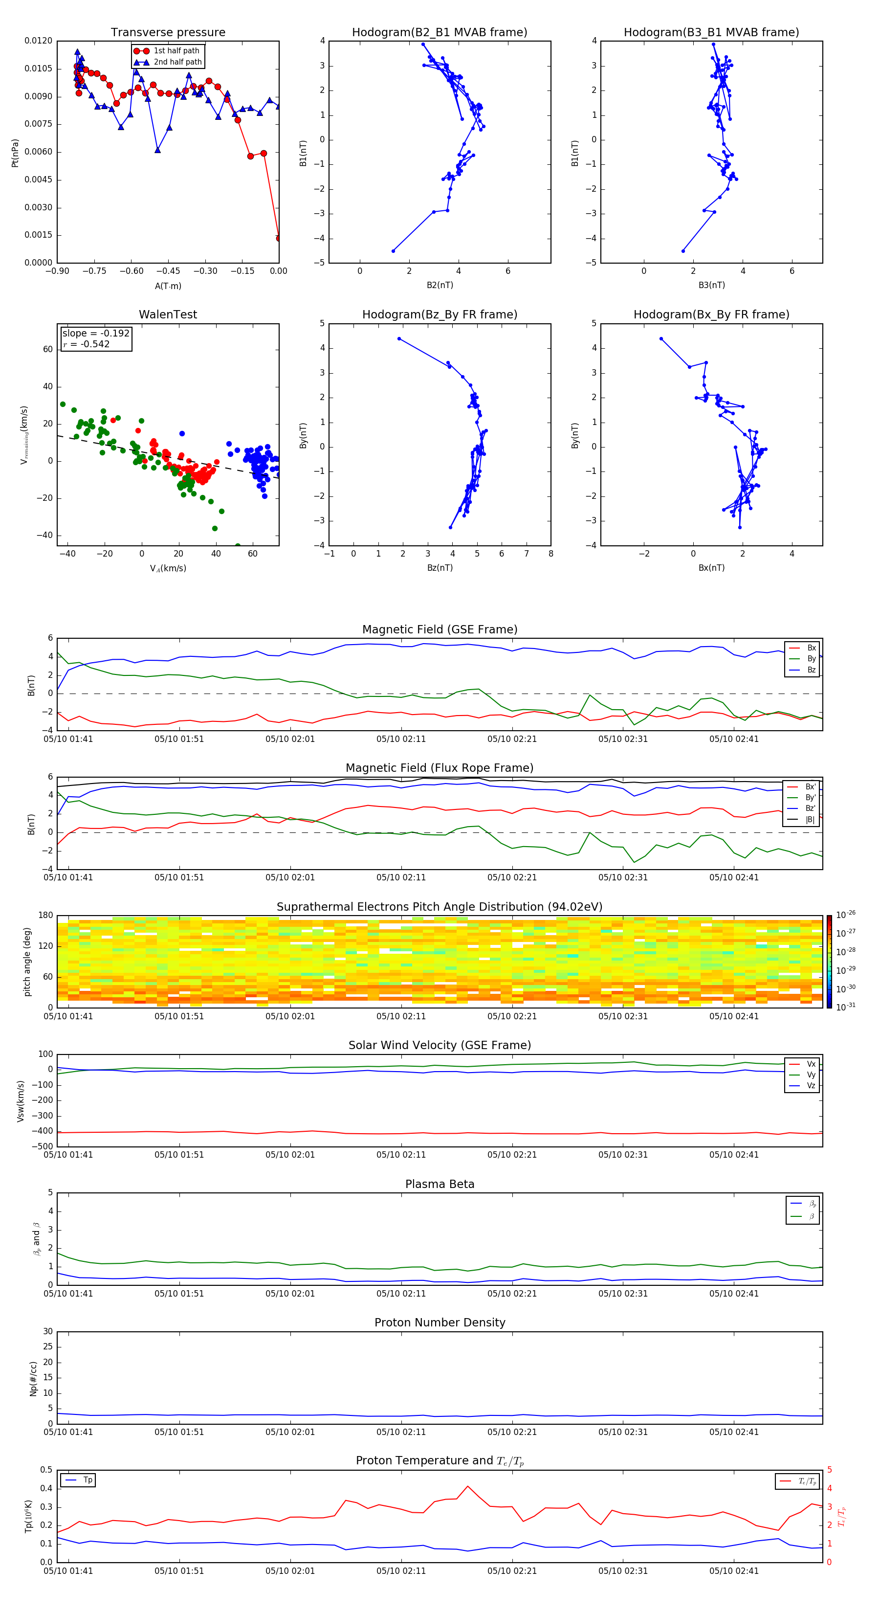Select the |B| entry in the Flux Rope legend

click(x=801, y=820)
